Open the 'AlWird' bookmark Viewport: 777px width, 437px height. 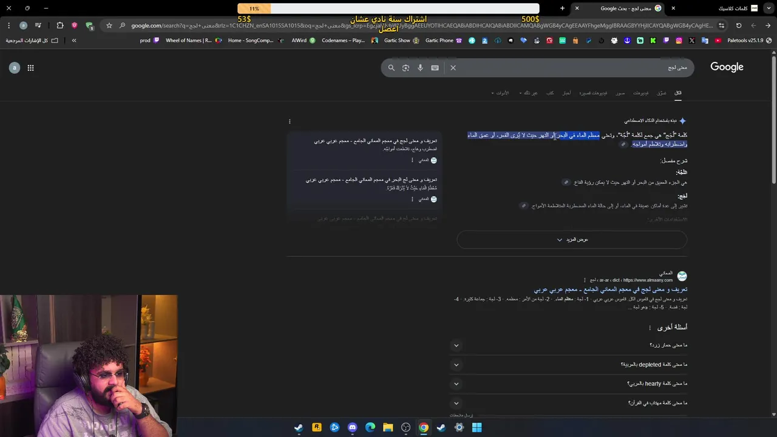click(x=304, y=41)
